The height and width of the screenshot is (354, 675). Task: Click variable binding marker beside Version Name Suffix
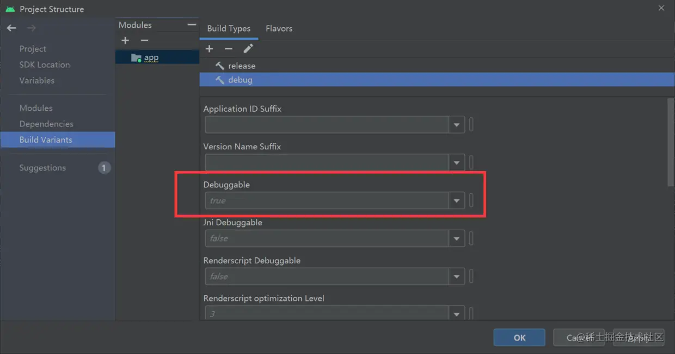point(471,162)
